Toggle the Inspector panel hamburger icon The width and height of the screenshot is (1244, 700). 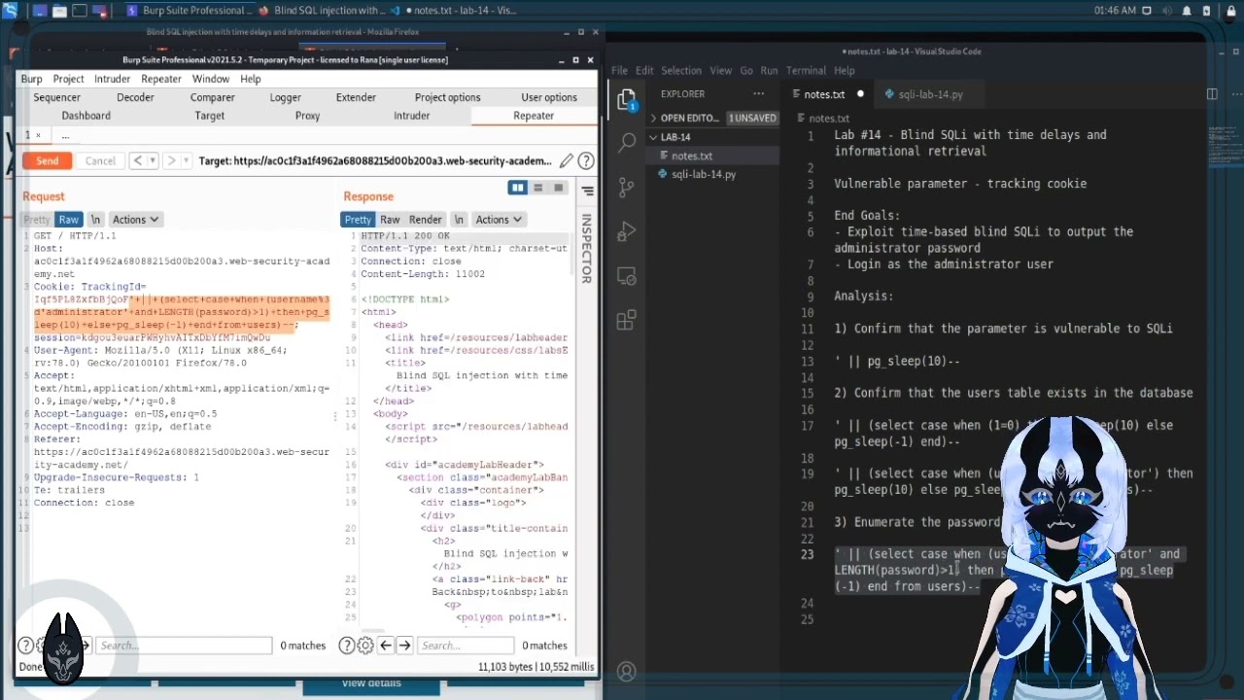click(587, 191)
